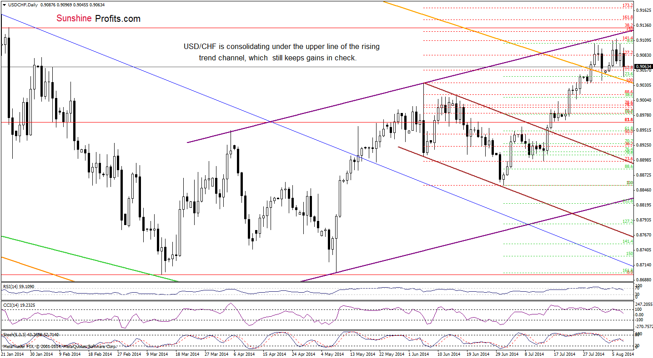Click price axis value 0.90305
The image size is (653, 358).
click(x=643, y=85)
